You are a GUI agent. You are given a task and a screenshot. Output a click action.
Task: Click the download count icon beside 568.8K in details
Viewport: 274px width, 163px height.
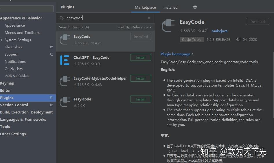(x=181, y=31)
